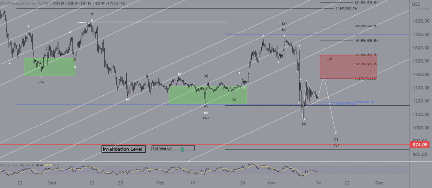The width and height of the screenshot is (432, 188).
Task: Click the white (X) wave label near the September peak
Action: coord(93,14)
